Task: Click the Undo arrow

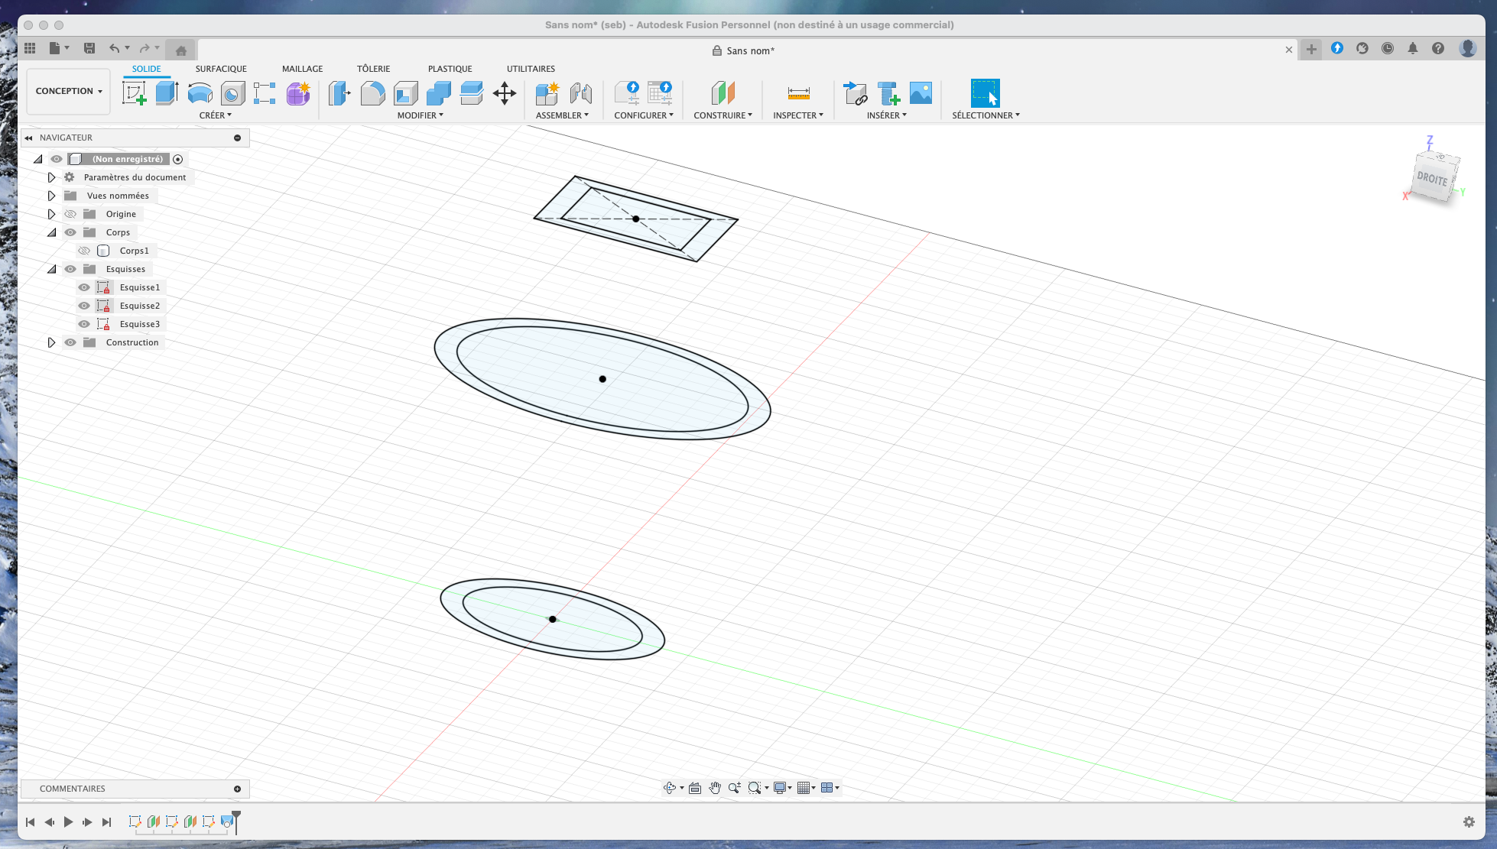Action: 114,48
